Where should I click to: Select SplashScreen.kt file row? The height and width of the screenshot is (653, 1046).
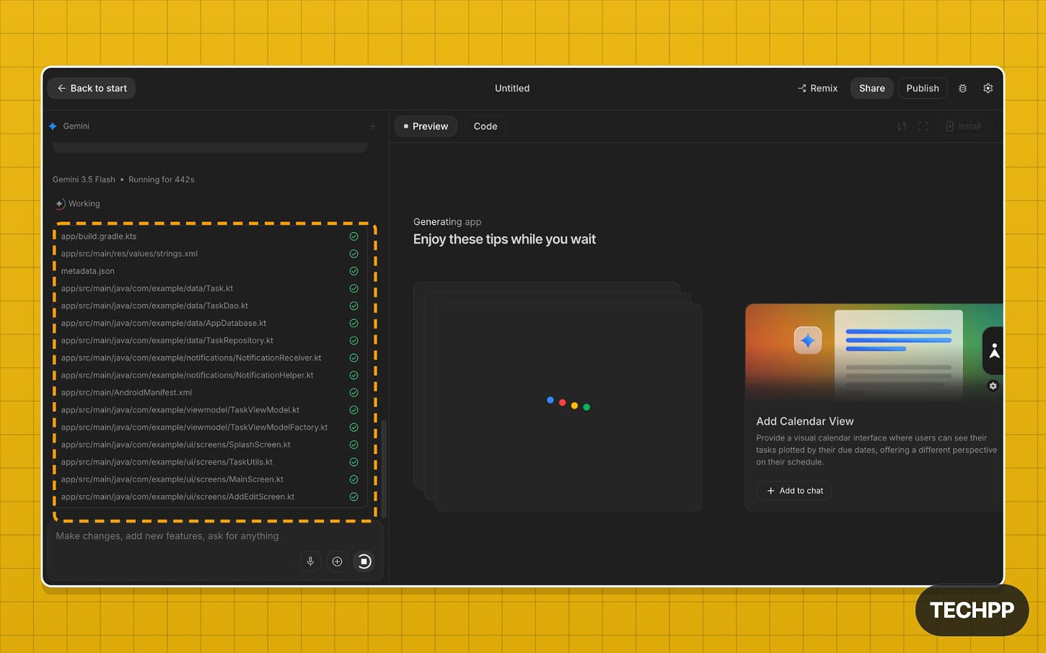pyautogui.click(x=209, y=445)
